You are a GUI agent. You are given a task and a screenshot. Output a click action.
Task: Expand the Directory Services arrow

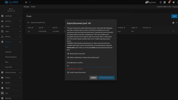point(20,72)
